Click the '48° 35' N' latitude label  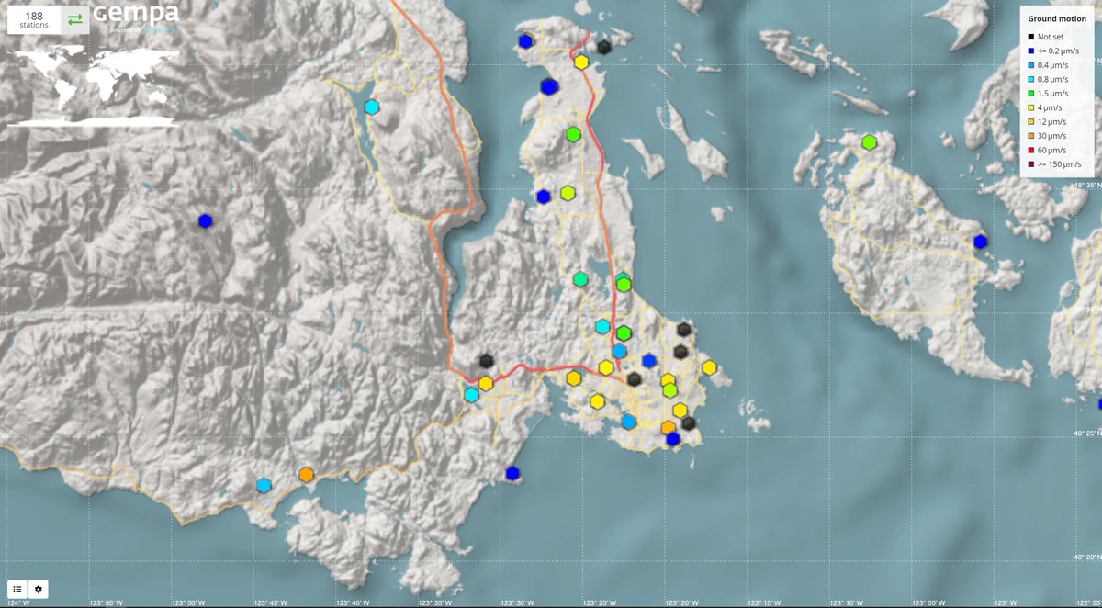(1087, 186)
